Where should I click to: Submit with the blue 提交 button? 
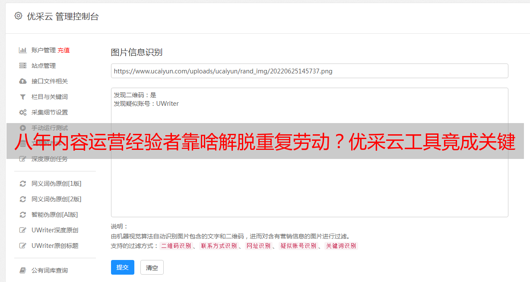coord(123,267)
